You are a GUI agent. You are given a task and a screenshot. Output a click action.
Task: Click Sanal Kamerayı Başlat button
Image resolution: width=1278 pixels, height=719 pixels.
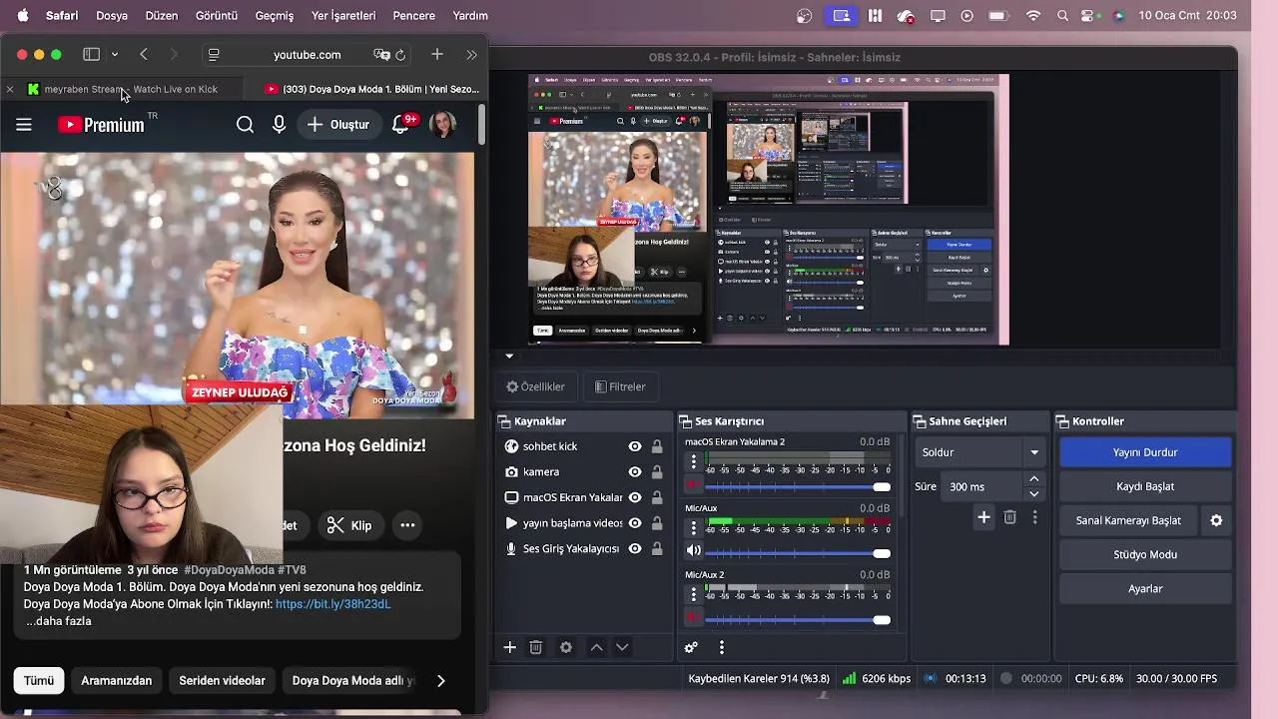point(1128,520)
